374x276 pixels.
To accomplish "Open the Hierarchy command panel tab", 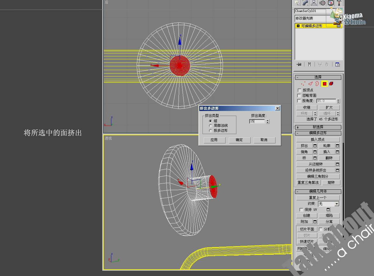I will [314, 3].
